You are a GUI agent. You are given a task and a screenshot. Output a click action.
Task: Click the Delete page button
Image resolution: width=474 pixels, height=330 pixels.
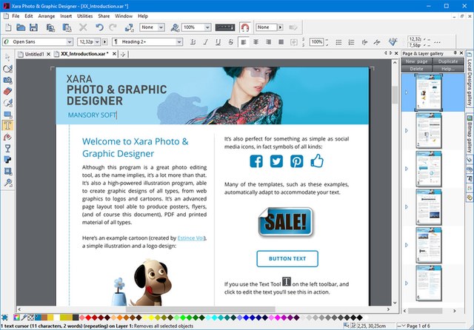pyautogui.click(x=416, y=69)
